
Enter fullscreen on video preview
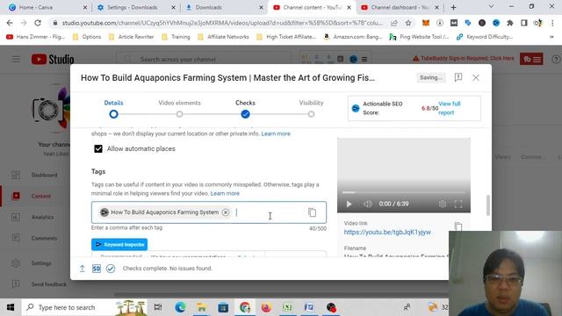pos(458,204)
